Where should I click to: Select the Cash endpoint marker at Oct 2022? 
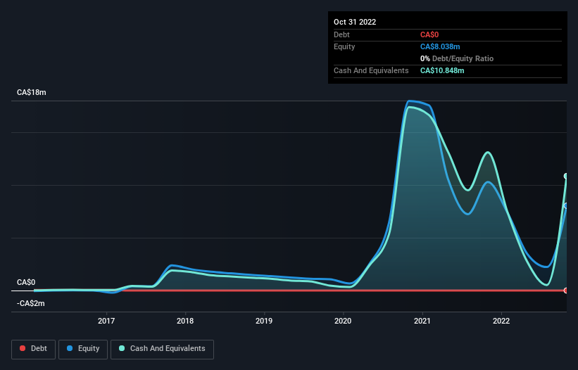[x=566, y=176]
